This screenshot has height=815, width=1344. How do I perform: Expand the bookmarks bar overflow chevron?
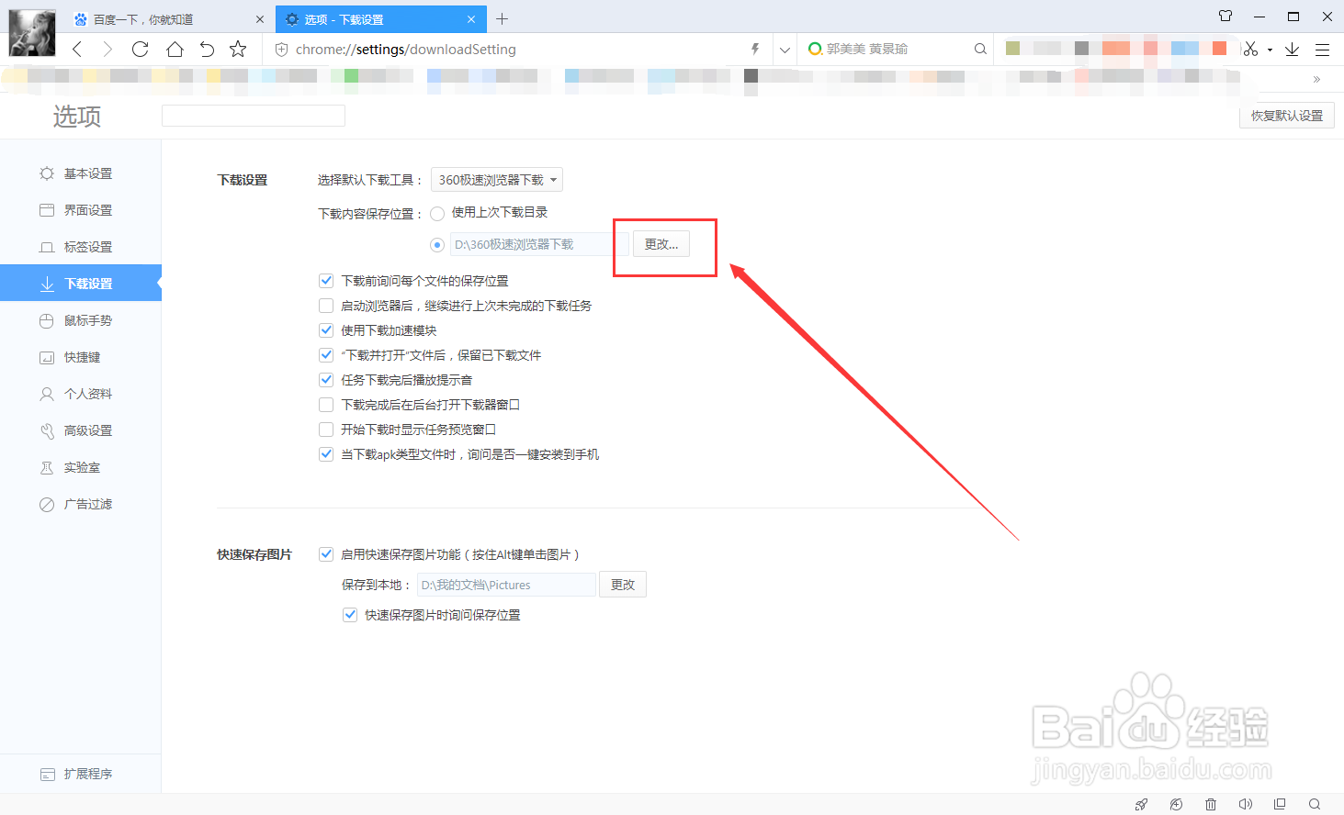1316,79
